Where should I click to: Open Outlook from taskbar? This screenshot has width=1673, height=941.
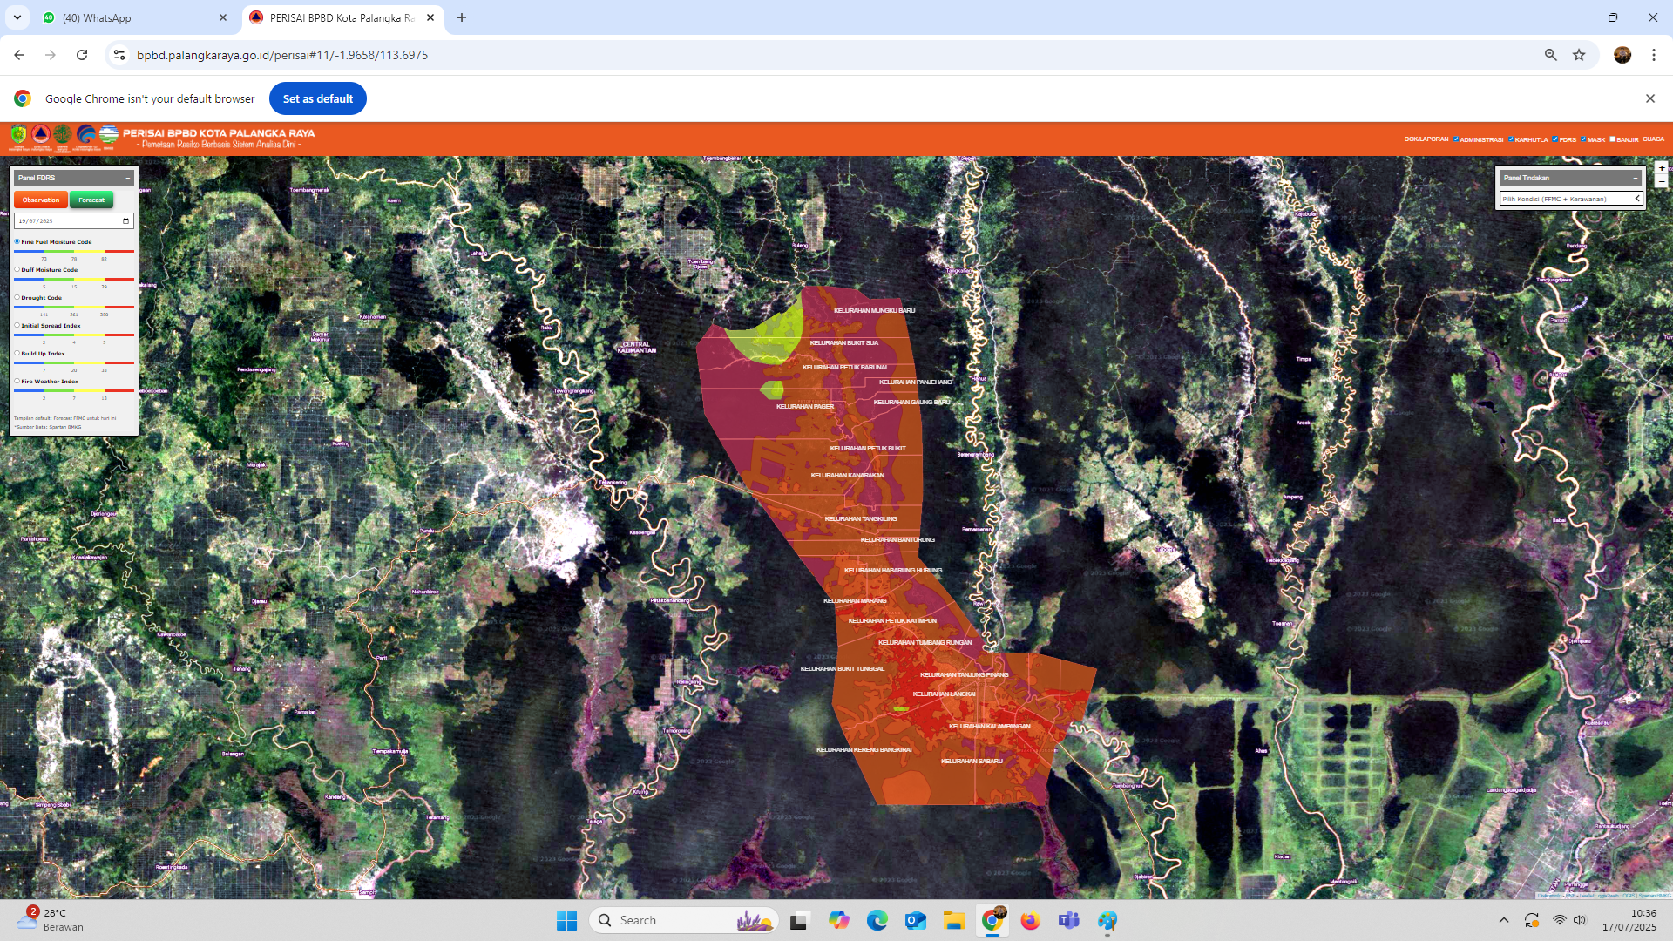pos(916,920)
